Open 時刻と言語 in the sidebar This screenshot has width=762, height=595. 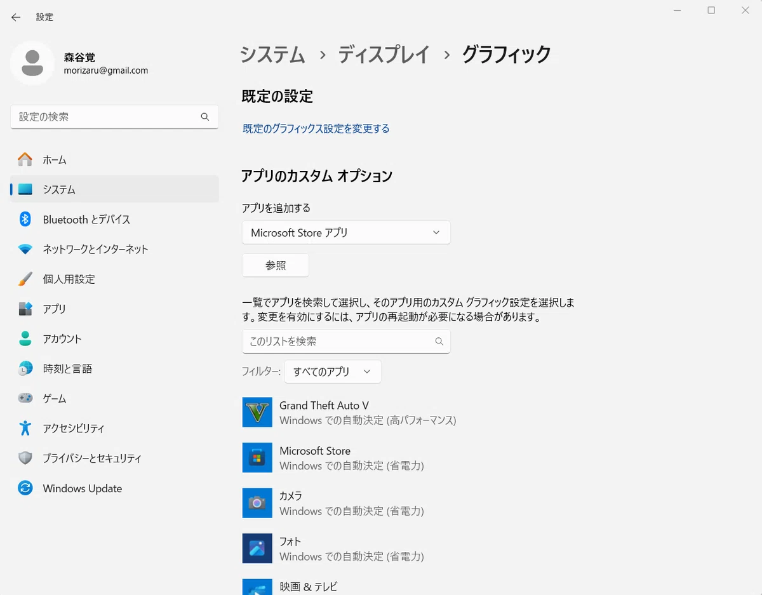pos(115,368)
